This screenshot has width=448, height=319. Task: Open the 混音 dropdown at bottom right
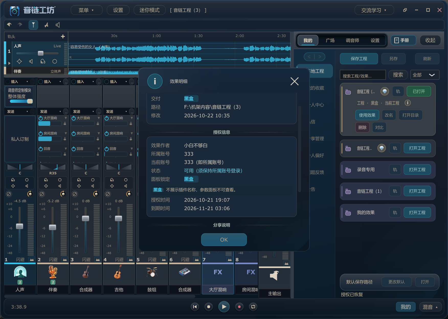click(x=430, y=307)
